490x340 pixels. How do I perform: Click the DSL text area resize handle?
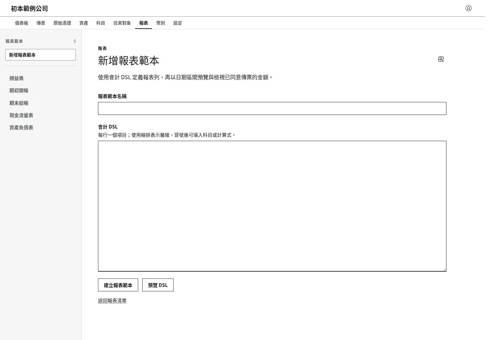444,269
